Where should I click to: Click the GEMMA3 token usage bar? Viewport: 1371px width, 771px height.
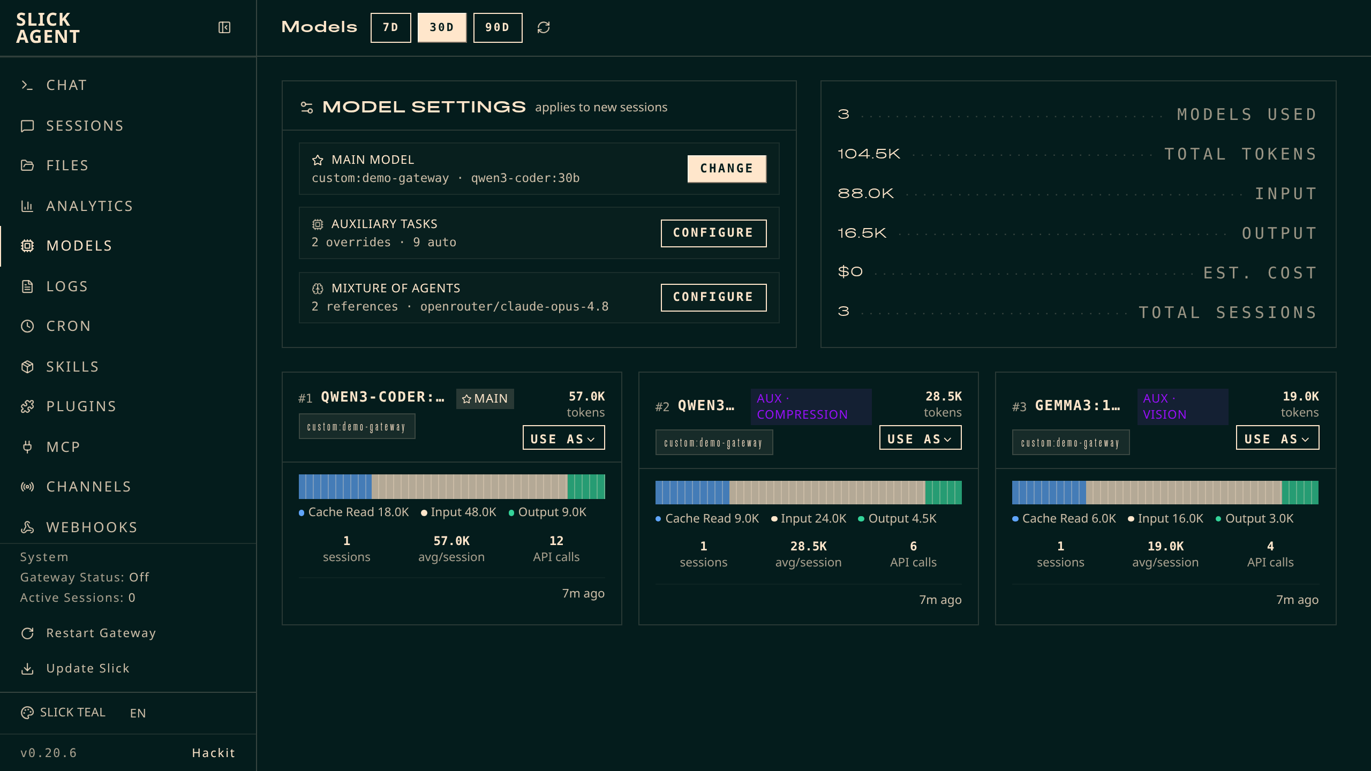(x=1165, y=493)
